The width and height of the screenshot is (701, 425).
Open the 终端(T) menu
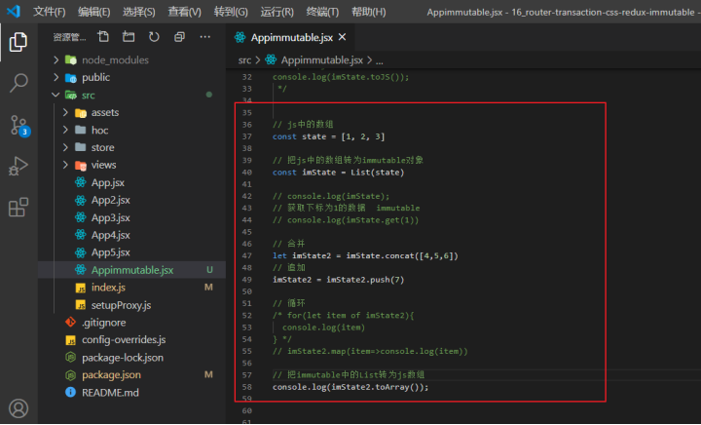323,12
